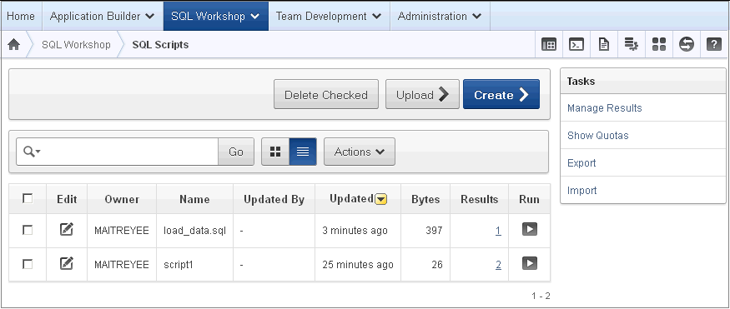Open Utilities four-squares icon
Image resolution: width=730 pixels, height=309 pixels.
(x=659, y=45)
